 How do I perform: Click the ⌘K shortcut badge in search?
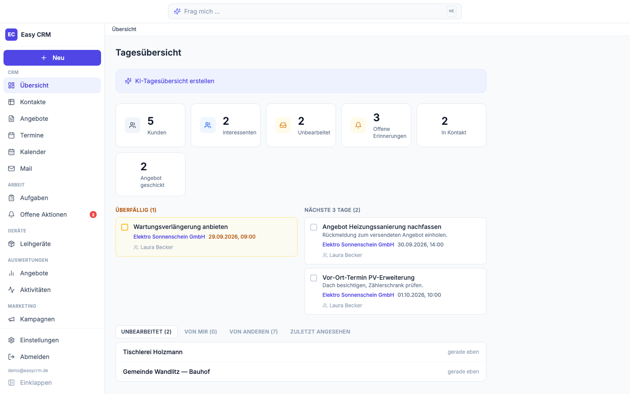coord(451,11)
